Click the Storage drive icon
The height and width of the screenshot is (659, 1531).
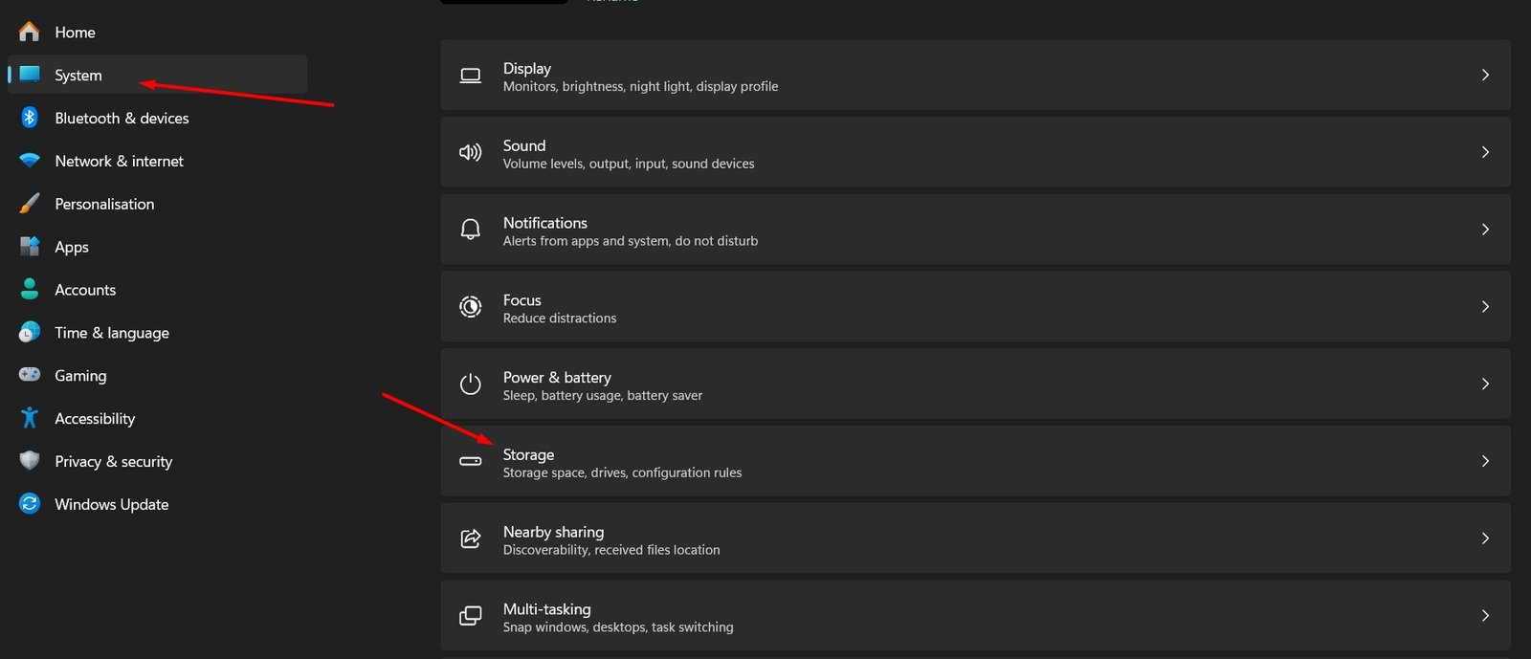click(471, 461)
